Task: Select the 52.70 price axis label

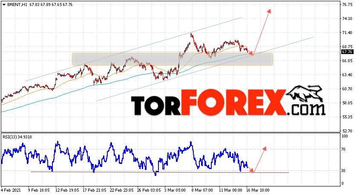Action: click(347, 131)
